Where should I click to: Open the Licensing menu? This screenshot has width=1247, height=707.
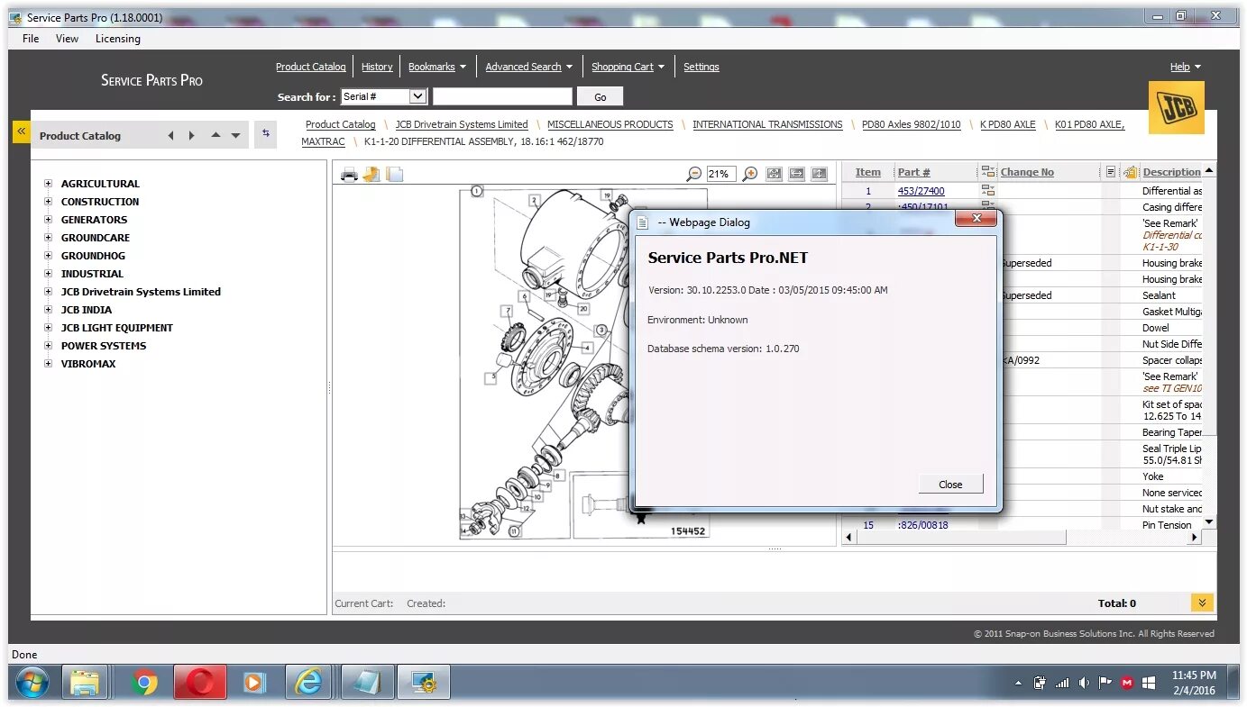(118, 39)
